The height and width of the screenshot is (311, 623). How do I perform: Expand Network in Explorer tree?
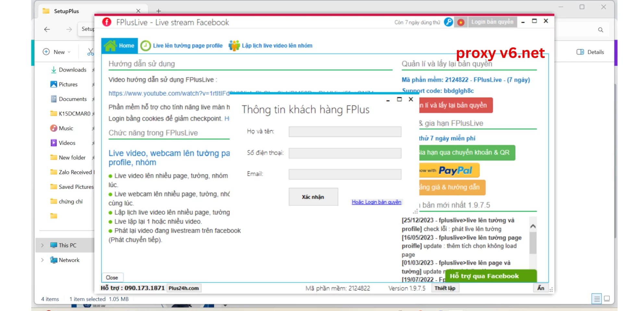42,260
